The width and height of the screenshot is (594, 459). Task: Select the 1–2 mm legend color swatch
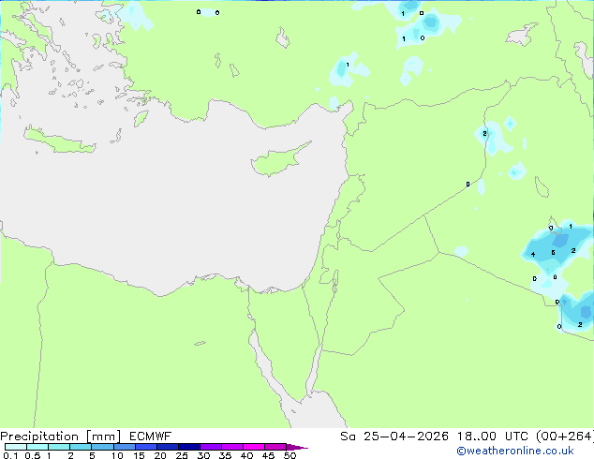coord(59,447)
